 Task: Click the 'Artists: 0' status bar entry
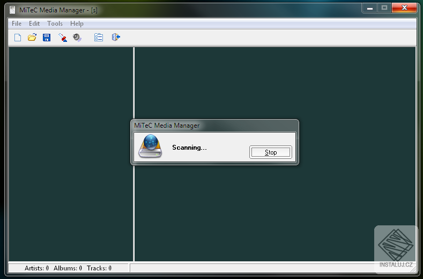pos(36,268)
